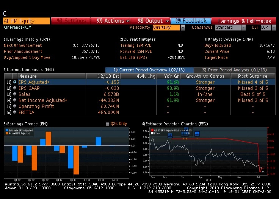Click the Earnings & Estimates title label
Image resolution: width=279 pixels, height=199 pixels.
click(x=245, y=21)
